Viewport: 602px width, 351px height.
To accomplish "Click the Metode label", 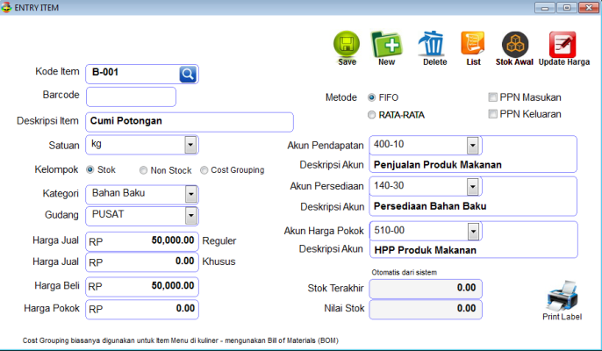I will point(340,97).
